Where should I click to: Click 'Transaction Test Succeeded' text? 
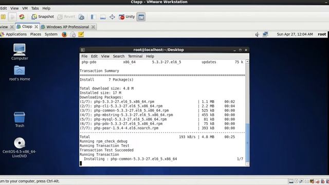(x=106, y=150)
